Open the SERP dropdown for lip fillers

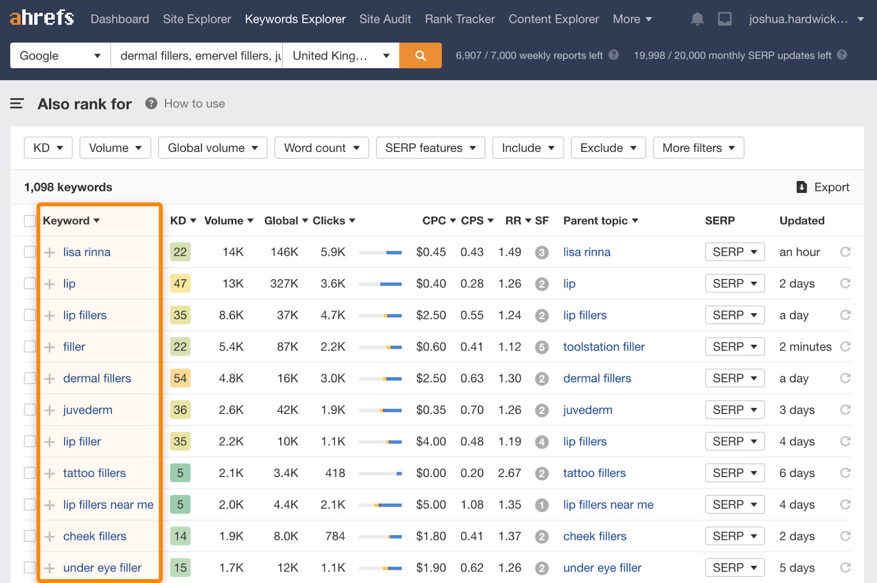point(734,315)
